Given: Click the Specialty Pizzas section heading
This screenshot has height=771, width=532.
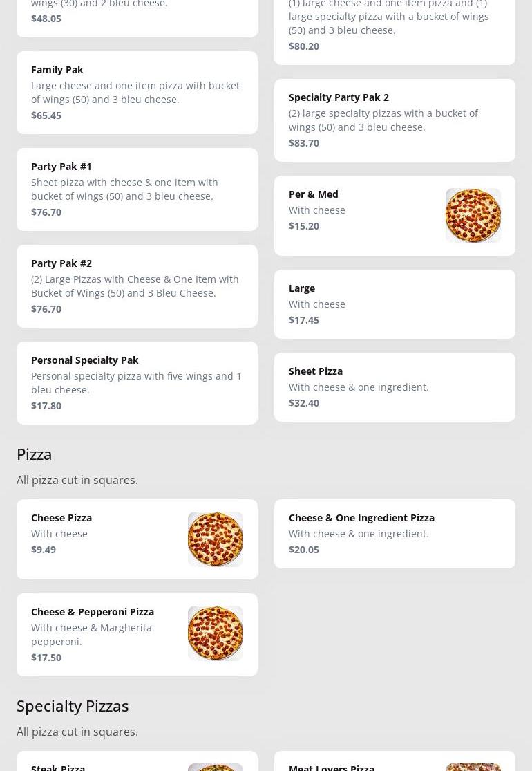Looking at the screenshot, I should tap(73, 706).
